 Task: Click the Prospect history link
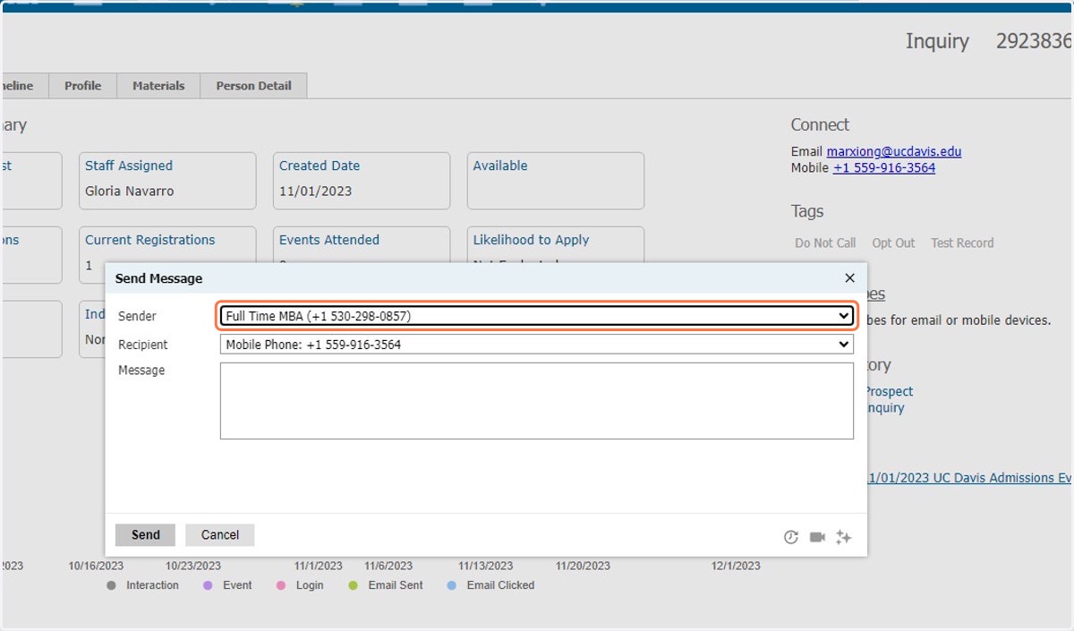pyautogui.click(x=889, y=391)
